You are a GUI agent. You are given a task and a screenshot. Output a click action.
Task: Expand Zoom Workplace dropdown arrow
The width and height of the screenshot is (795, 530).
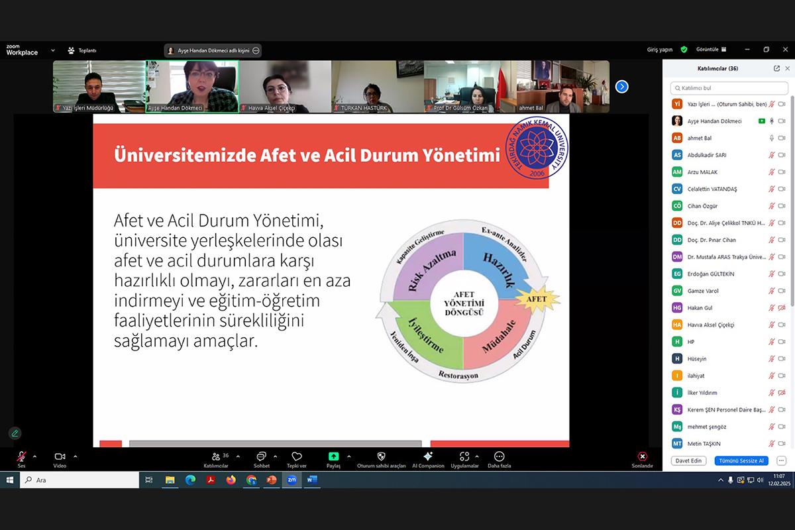click(52, 50)
